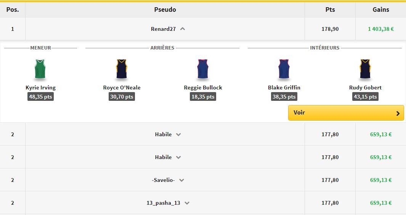Collapse the Renard27 lineup row
Viewport: 406px width, 215px height.
183,29
